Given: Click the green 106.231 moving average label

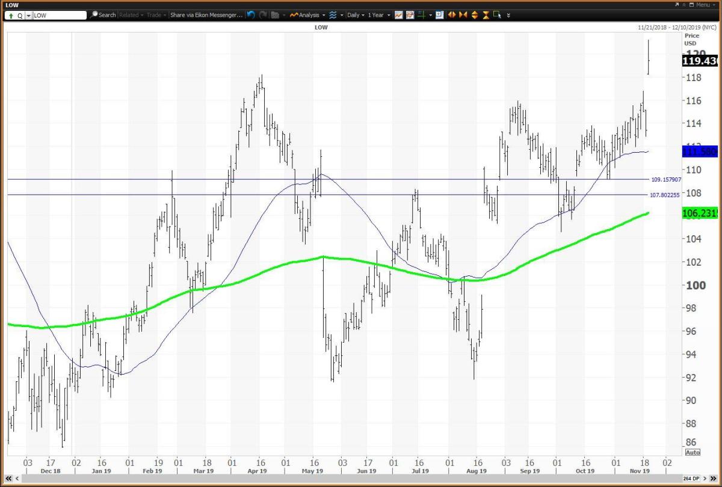Looking at the screenshot, I should click(700, 213).
